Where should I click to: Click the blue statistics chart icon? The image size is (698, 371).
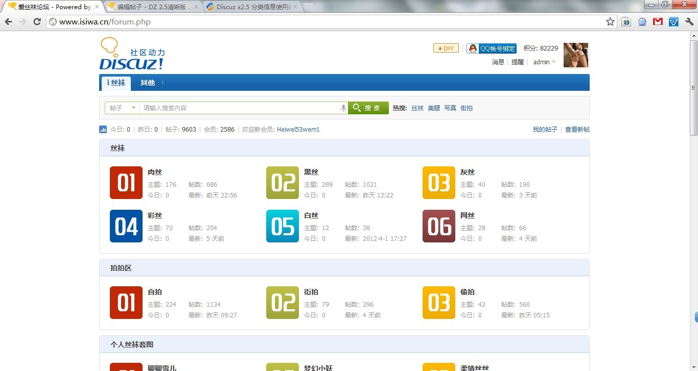click(103, 130)
